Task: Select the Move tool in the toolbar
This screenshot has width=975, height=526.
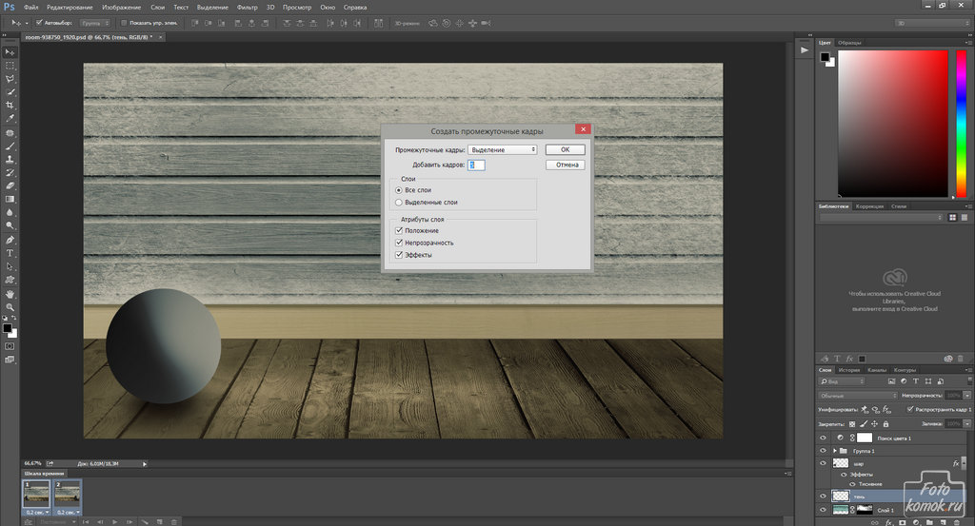Action: (10, 51)
